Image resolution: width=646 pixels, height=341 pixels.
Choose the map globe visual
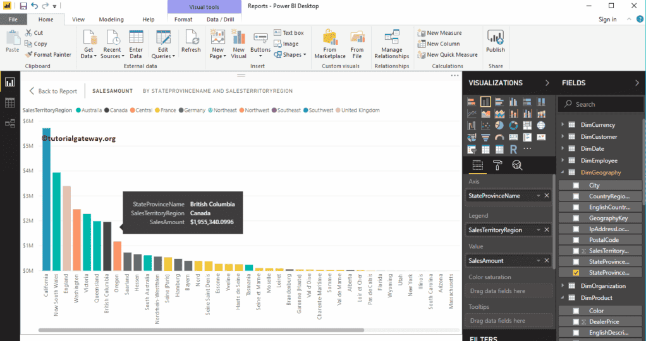(541, 125)
